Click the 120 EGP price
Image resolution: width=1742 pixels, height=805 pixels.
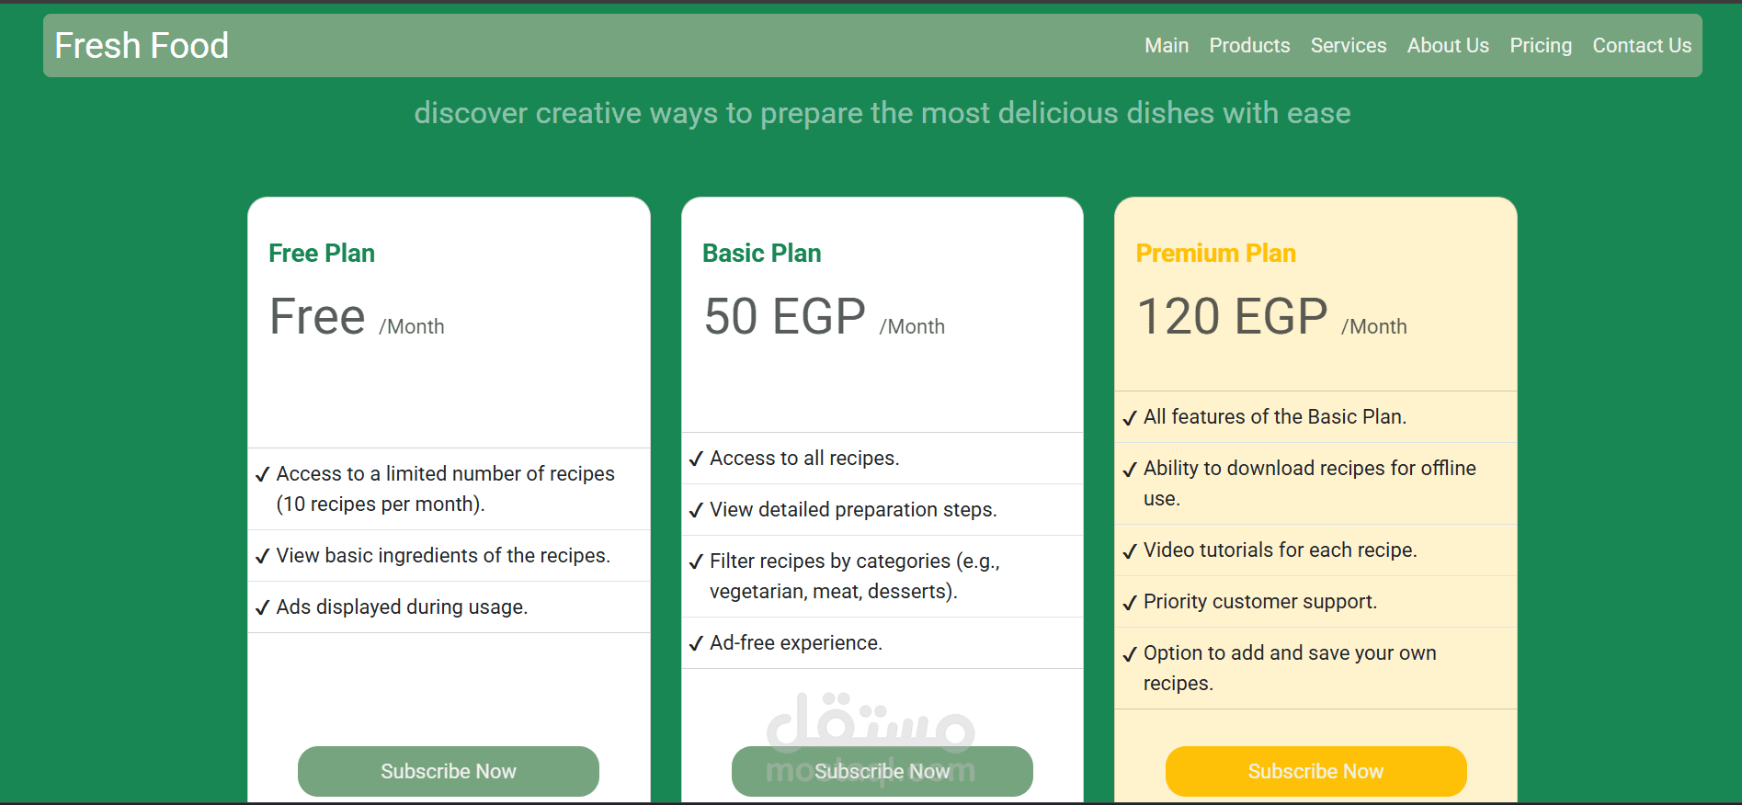pyautogui.click(x=1232, y=316)
